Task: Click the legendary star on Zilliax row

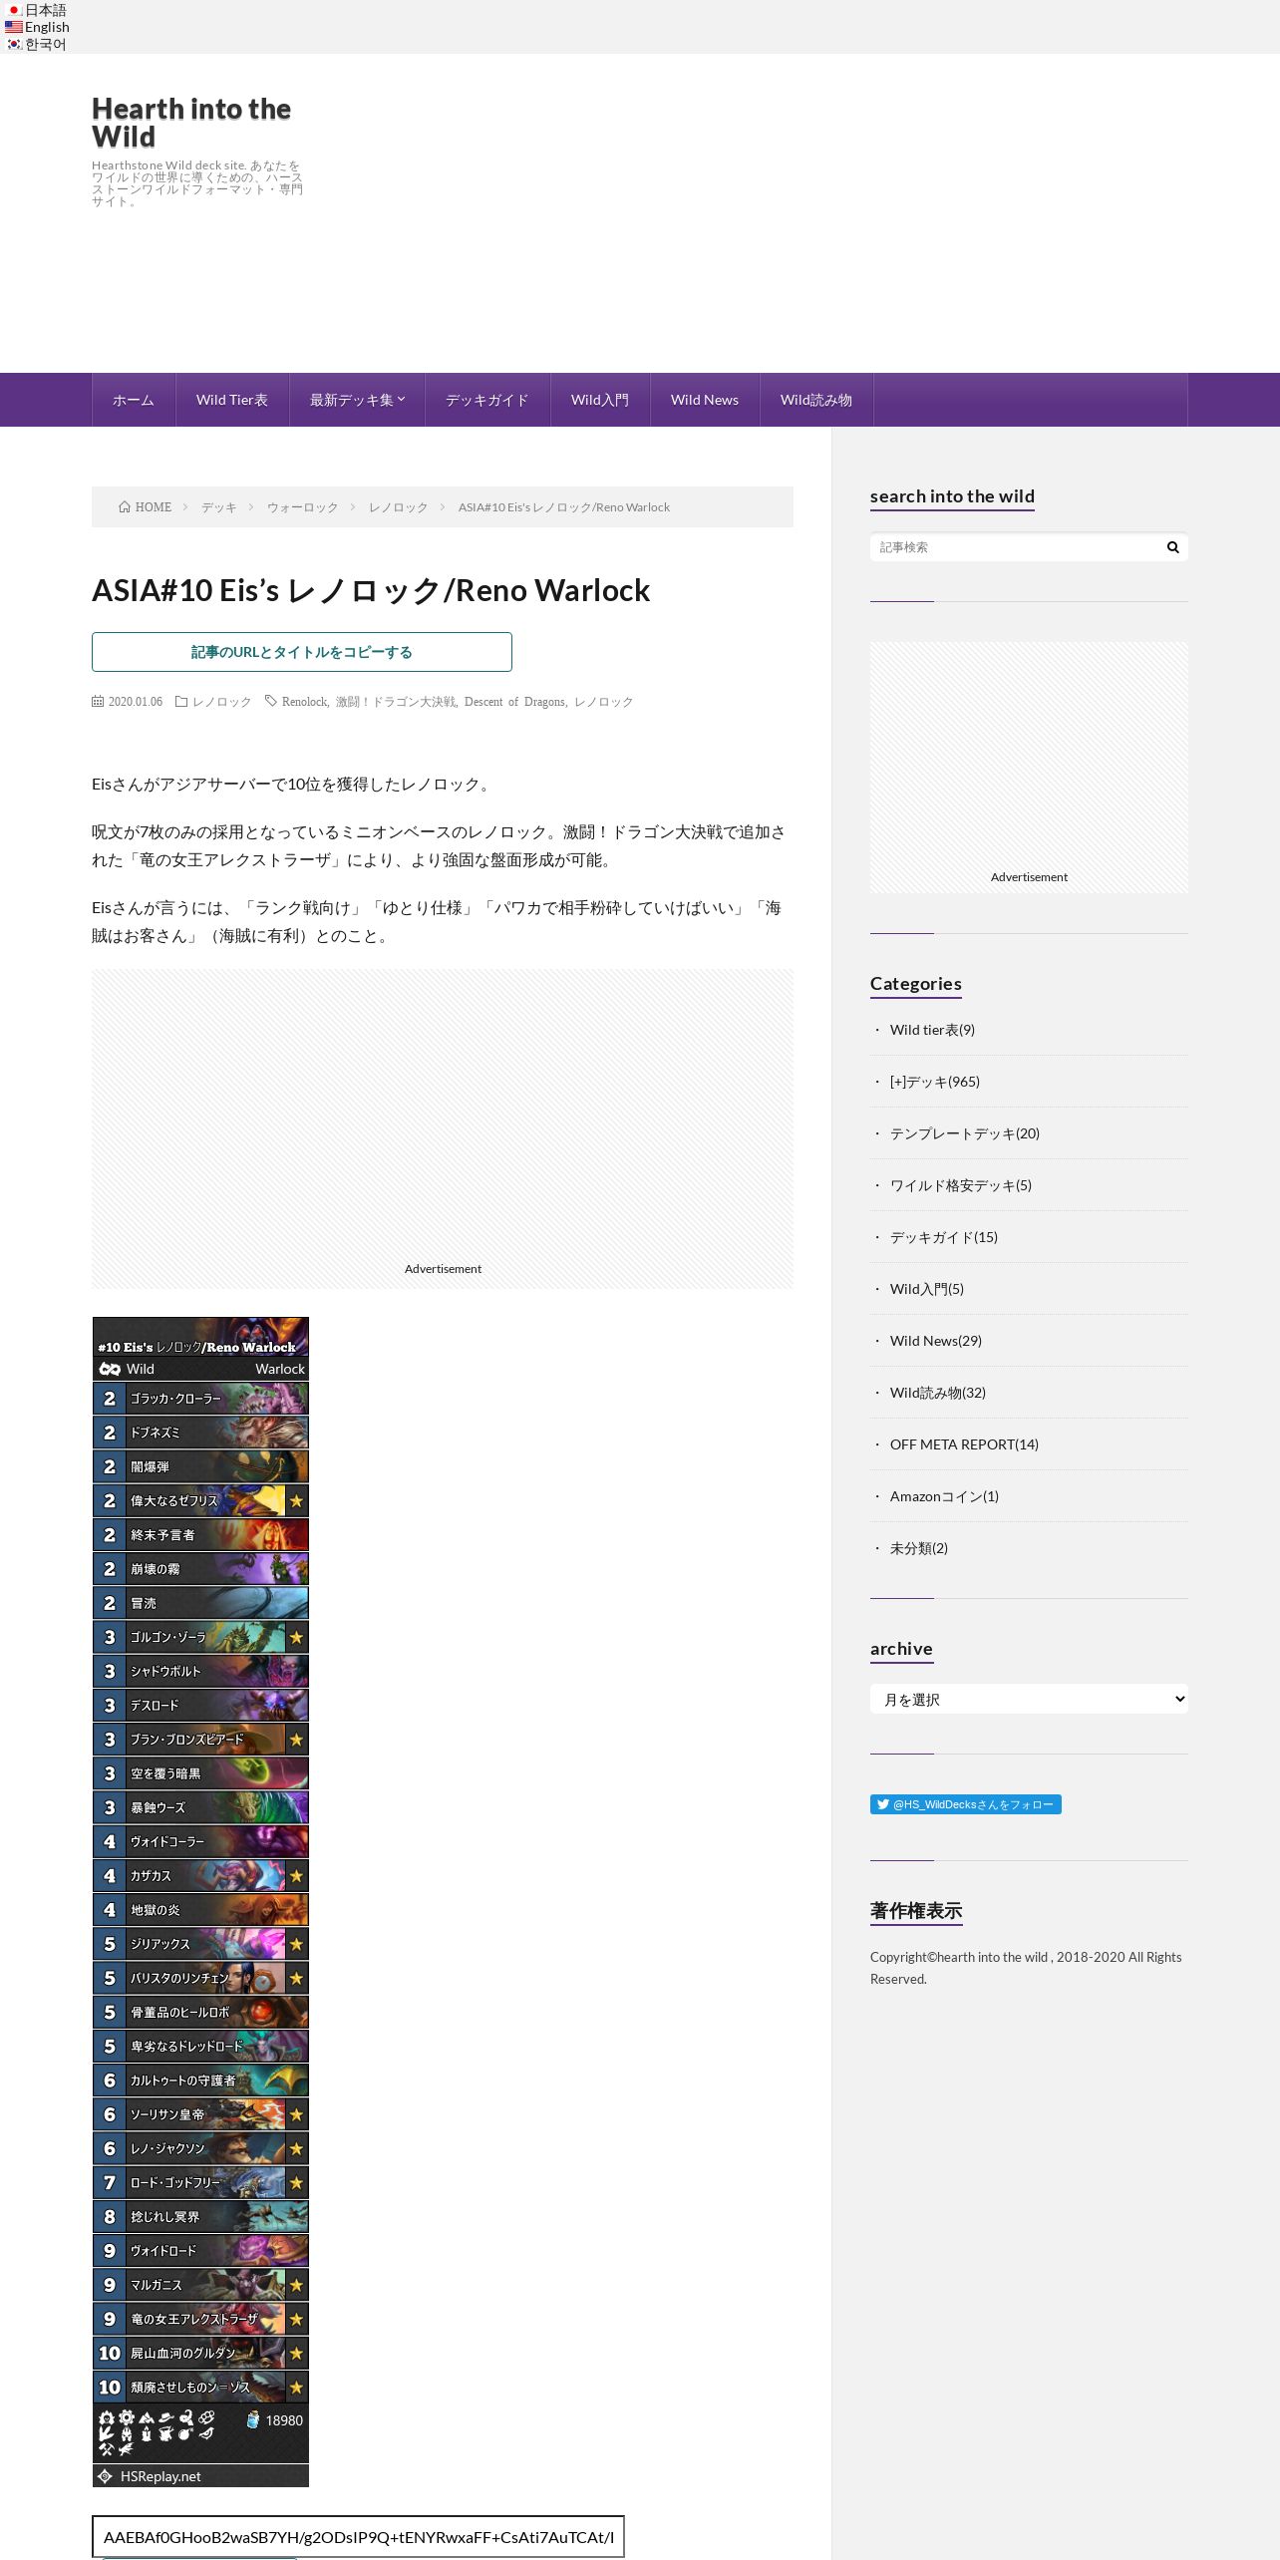Action: 296,1944
